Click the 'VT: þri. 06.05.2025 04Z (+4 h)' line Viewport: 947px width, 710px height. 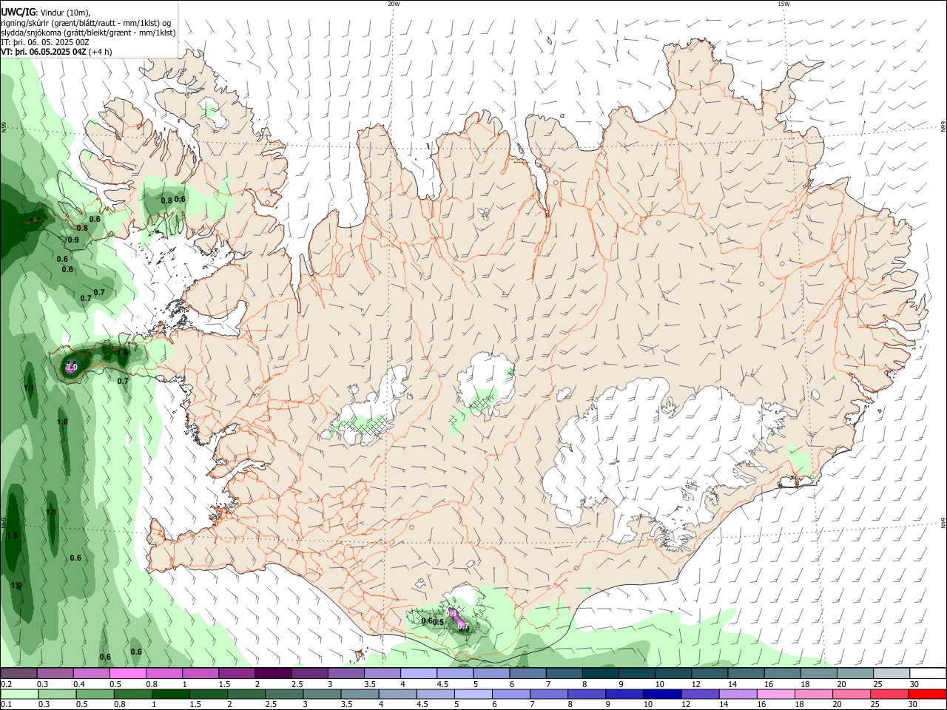coord(56,52)
